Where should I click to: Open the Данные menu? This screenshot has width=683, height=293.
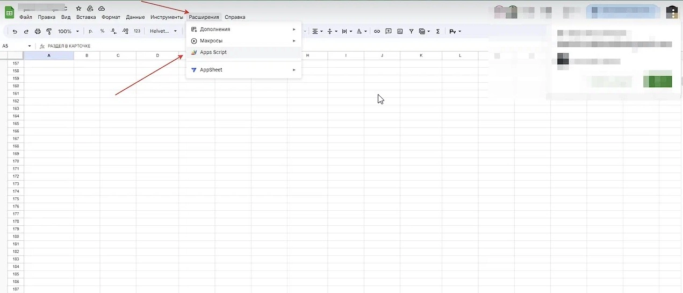click(x=135, y=17)
